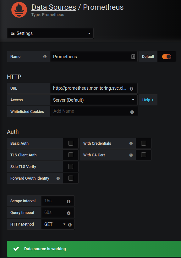Check the Skip TLS Verify box

click(71, 166)
